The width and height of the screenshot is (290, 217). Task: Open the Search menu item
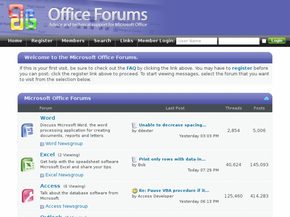coord(102,41)
